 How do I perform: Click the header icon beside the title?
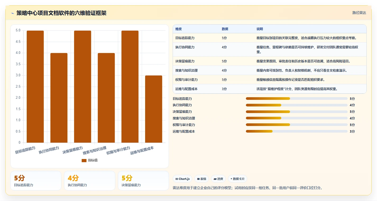click(13, 13)
